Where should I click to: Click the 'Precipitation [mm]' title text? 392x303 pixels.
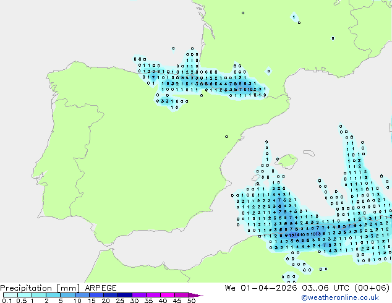pos(40,288)
